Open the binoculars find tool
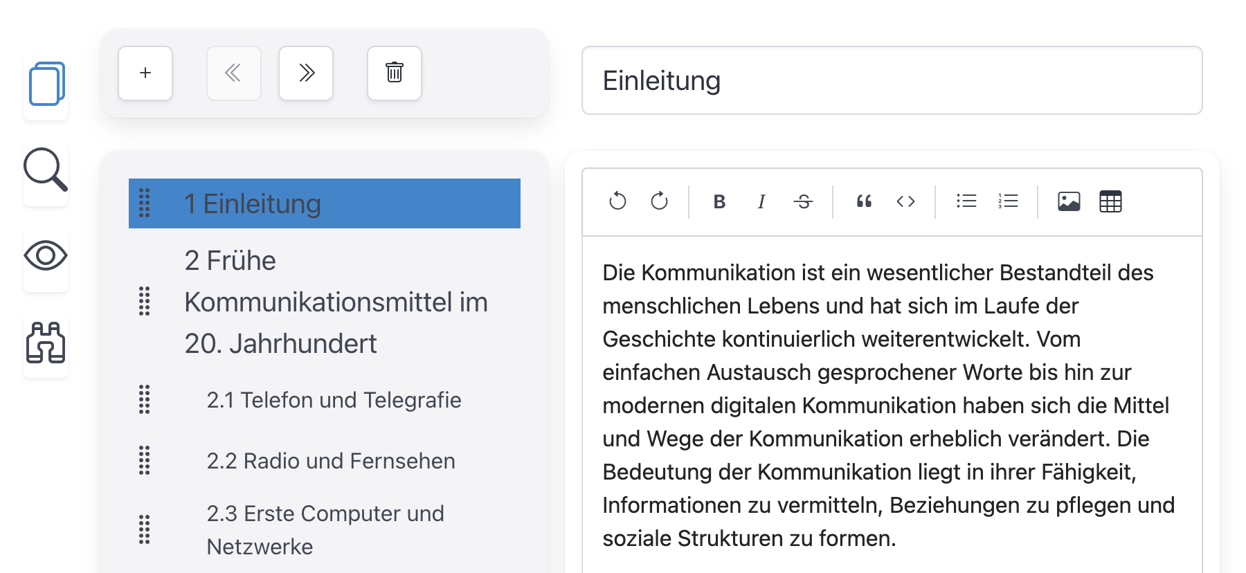Image resolution: width=1246 pixels, height=573 pixels. pos(46,343)
